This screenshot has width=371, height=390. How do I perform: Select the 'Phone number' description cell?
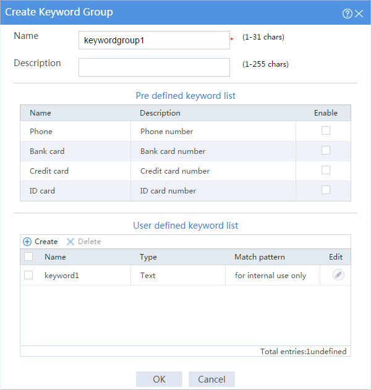point(213,131)
